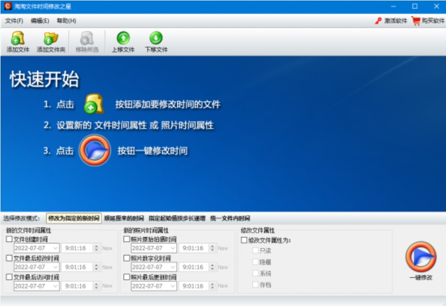
Task: Click Now beside 文件最后访问时间
Action: click(107, 286)
